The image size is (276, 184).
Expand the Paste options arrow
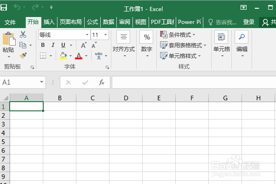pos(9,57)
